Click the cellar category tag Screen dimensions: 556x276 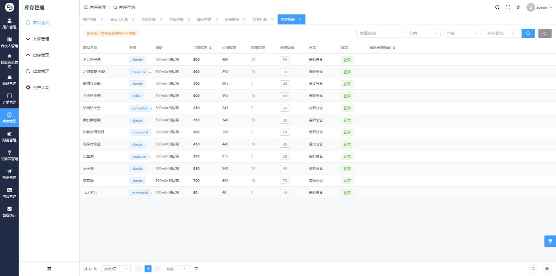point(137,96)
